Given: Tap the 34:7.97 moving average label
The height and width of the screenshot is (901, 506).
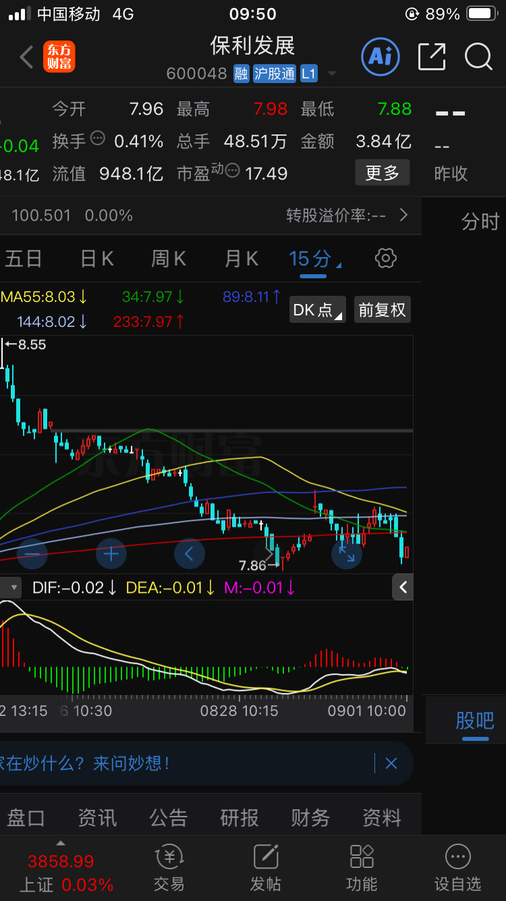Looking at the screenshot, I should (154, 297).
